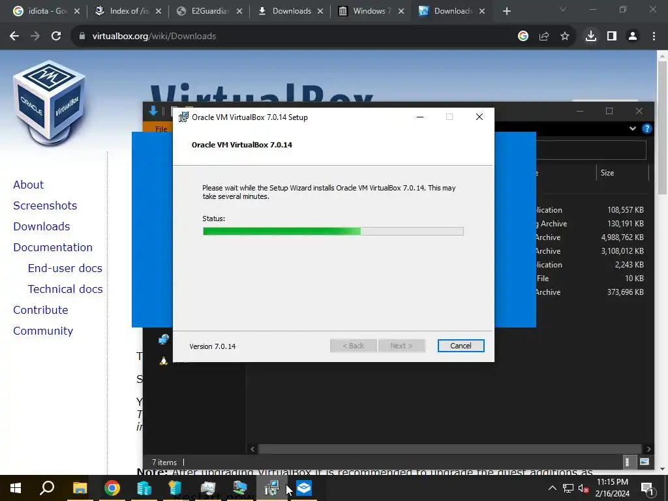
Task: Click the browser page vertical scrollbar
Action: point(662,128)
